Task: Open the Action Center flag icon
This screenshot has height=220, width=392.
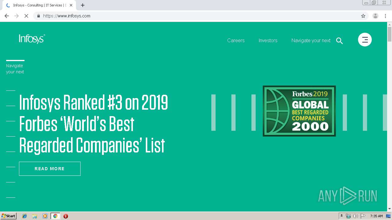Action: (363, 216)
